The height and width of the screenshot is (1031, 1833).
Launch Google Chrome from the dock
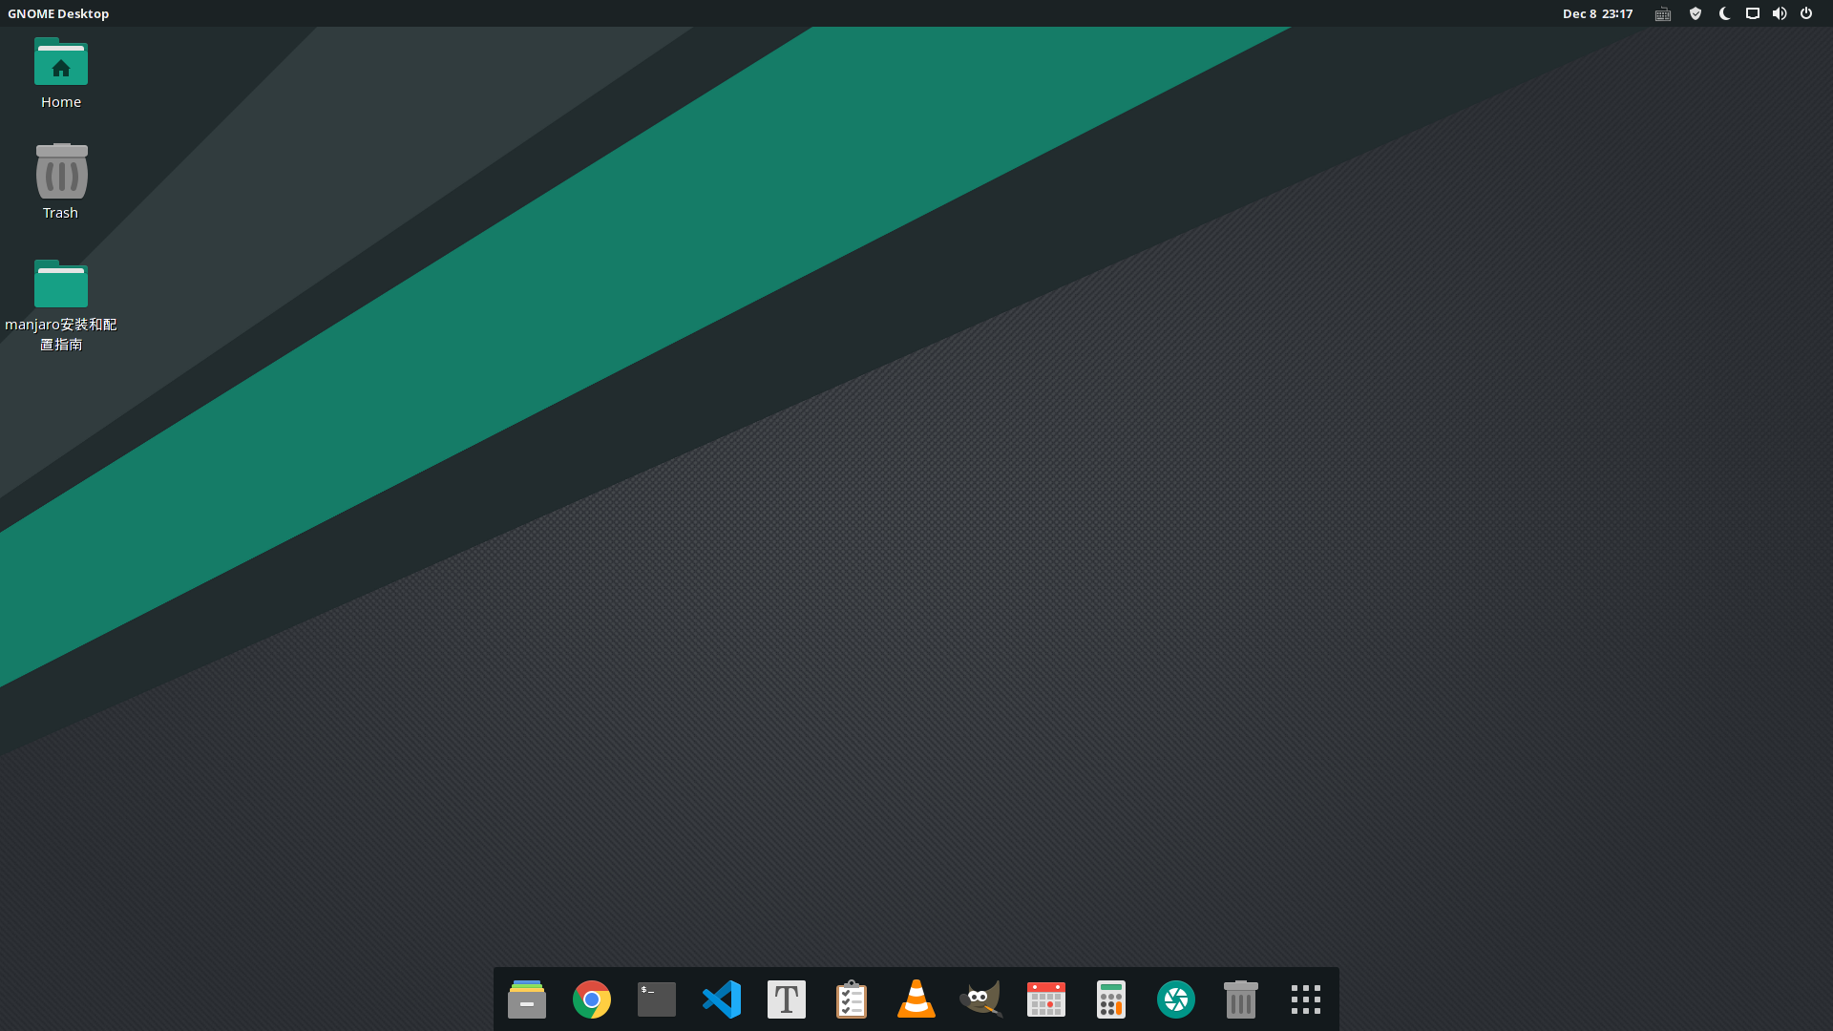(x=592, y=999)
